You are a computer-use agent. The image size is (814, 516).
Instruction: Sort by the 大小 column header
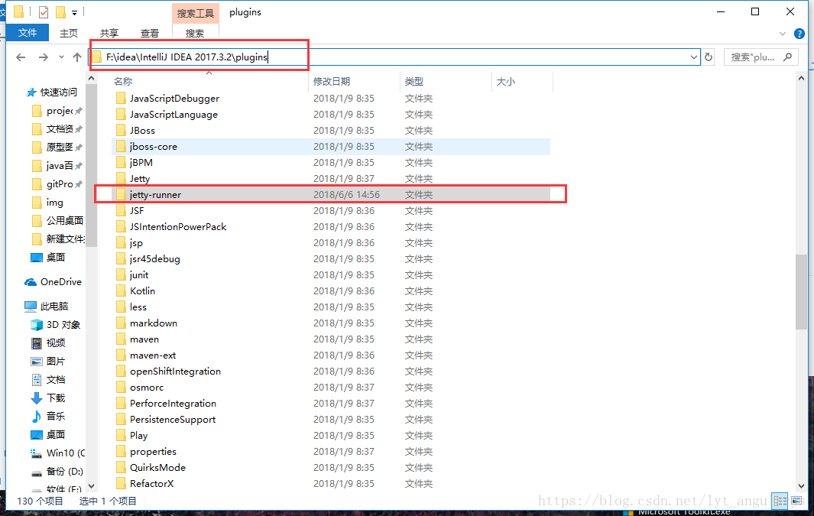[x=506, y=82]
